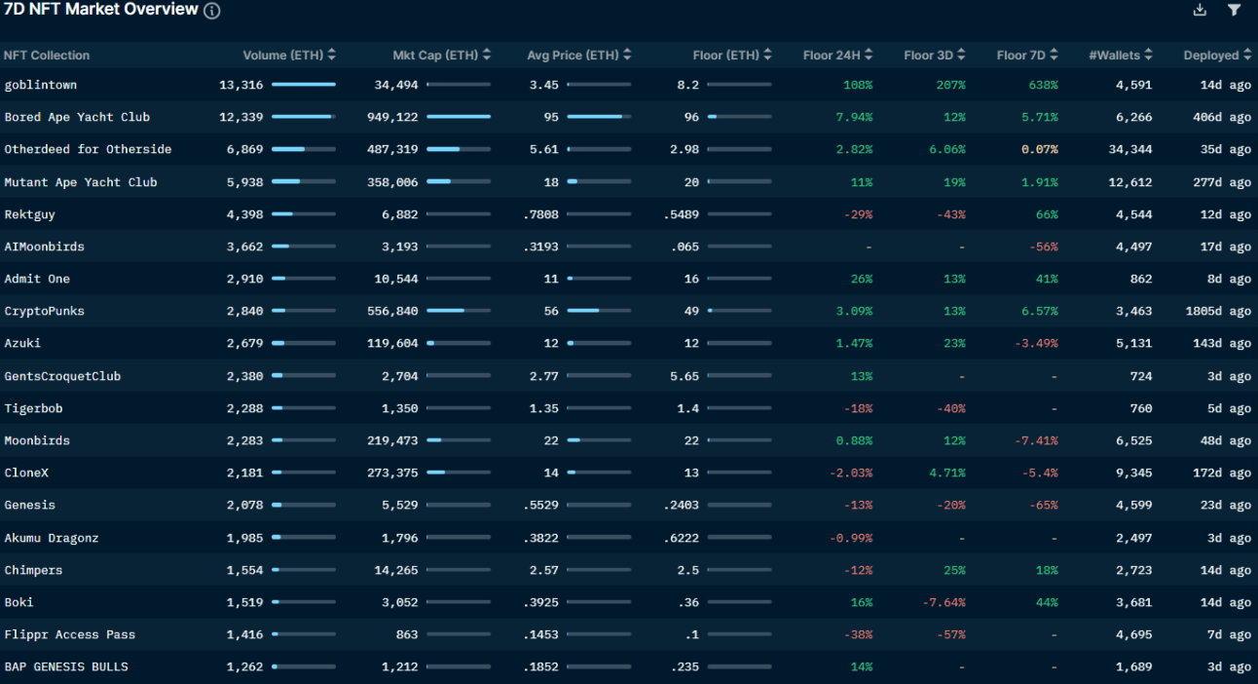Select the Tigerbob row name
Screen dimensions: 1258x684
point(33,408)
